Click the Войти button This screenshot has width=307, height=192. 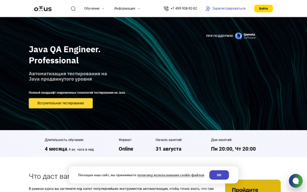pos(264,9)
